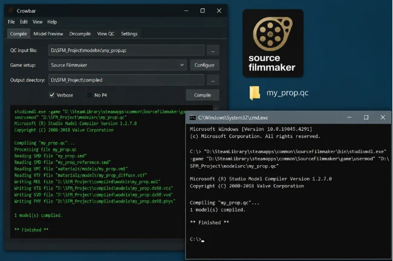393x261 pixels.
Task: Select the my_prop.qc folder icon on desktop
Action: (x=255, y=93)
